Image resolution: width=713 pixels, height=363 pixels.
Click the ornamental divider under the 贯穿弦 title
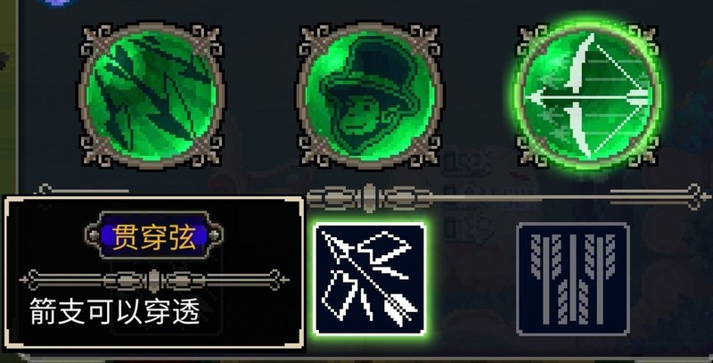click(153, 280)
